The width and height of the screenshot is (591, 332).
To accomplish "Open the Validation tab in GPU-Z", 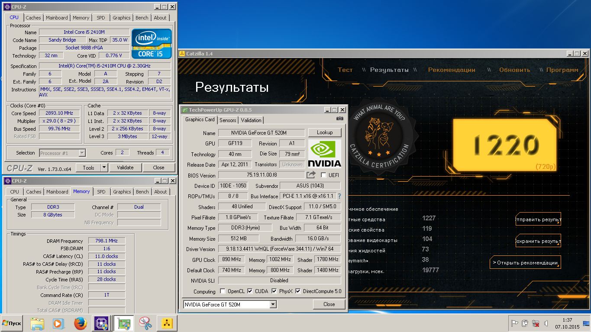I will point(251,120).
